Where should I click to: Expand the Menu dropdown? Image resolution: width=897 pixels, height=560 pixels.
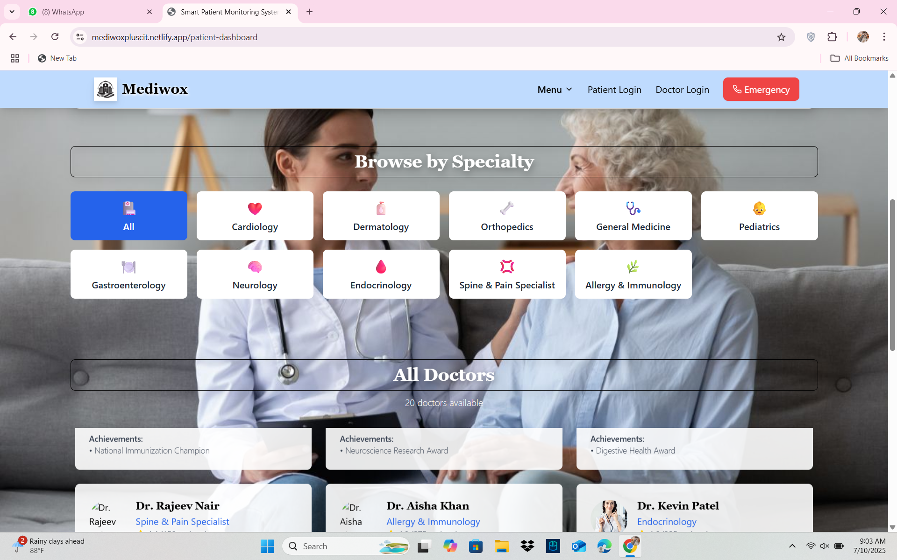[x=555, y=90]
